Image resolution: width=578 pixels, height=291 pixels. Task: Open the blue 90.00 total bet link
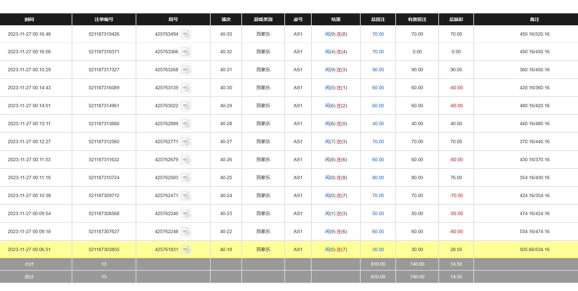coord(378,70)
